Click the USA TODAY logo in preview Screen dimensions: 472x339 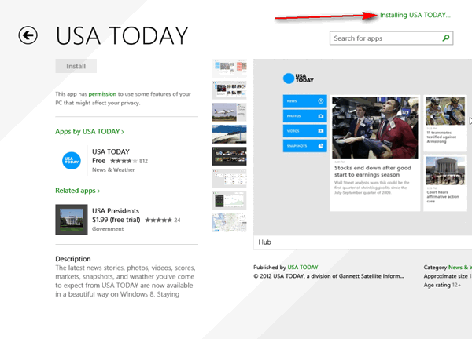tap(298, 78)
